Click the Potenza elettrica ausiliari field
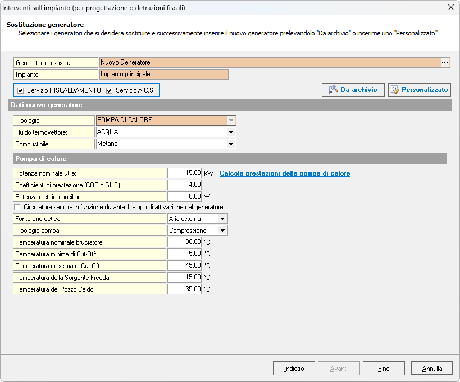Screen dimensions: 460x382 pyautogui.click(x=184, y=196)
